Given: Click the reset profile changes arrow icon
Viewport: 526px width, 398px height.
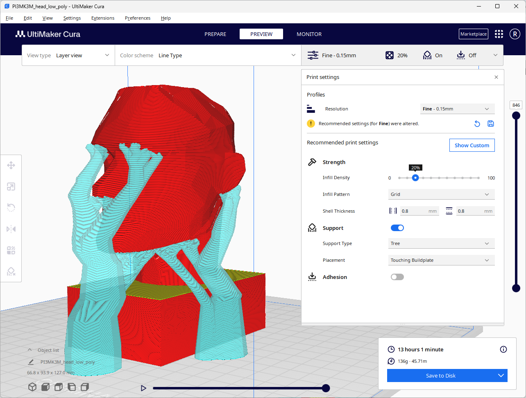Looking at the screenshot, I should pos(477,124).
